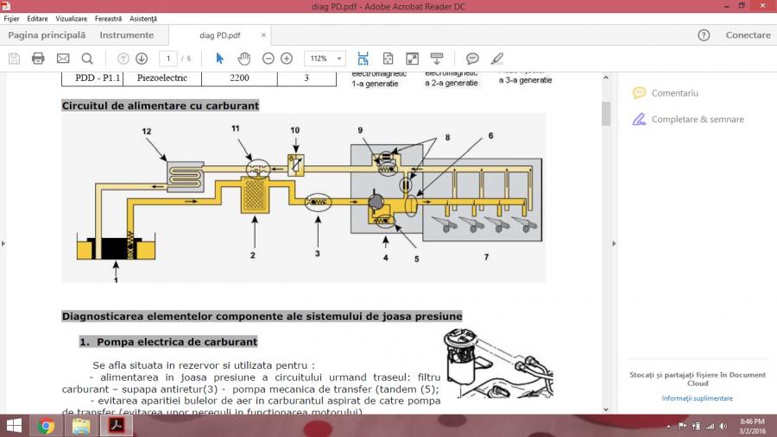
Task: Activate the Selection arrow tool
Action: coord(219,59)
